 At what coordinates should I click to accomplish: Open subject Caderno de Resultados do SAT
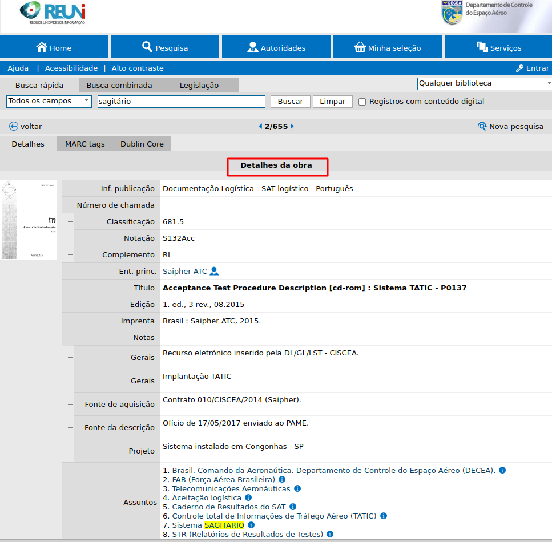229,507
